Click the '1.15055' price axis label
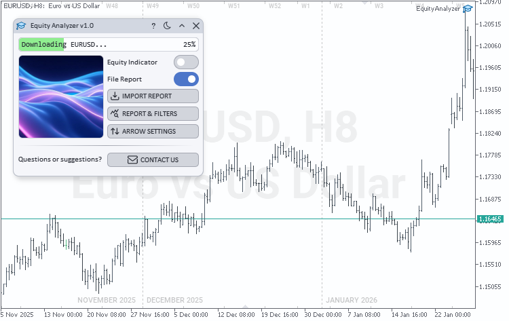The width and height of the screenshot is (509, 321). (x=490, y=286)
